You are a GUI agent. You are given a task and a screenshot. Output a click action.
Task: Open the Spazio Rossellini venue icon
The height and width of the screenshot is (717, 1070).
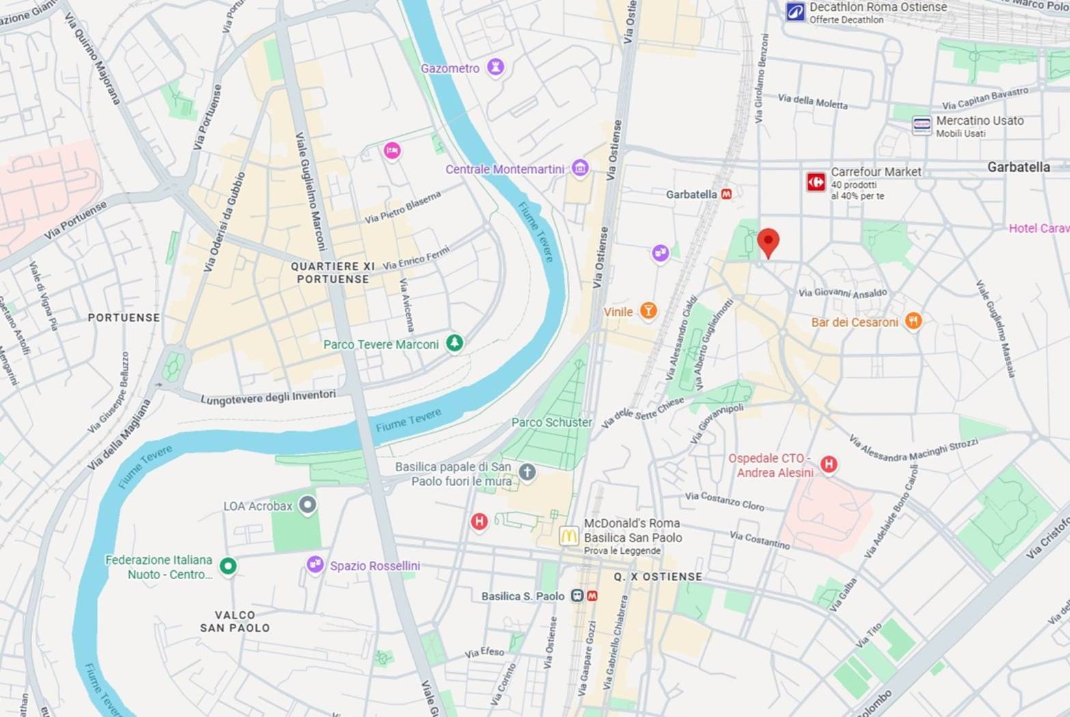[315, 565]
